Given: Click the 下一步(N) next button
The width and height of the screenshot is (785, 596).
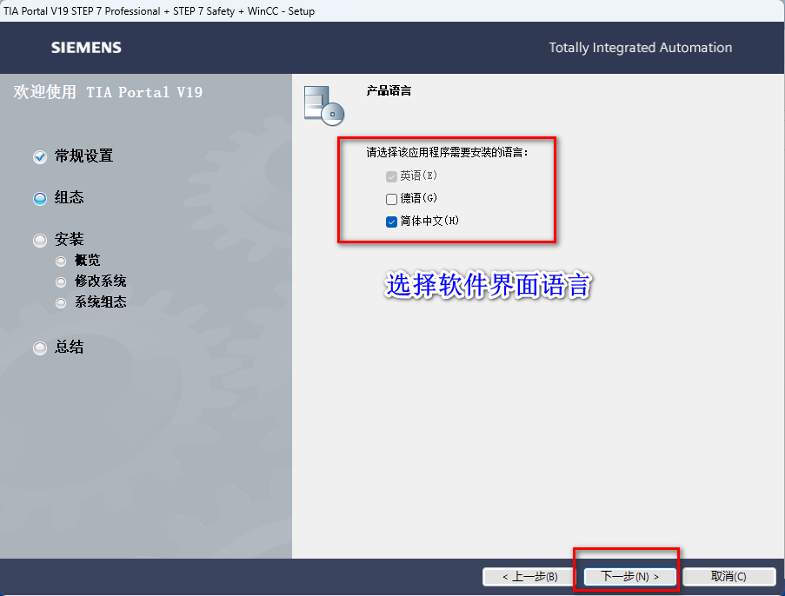Looking at the screenshot, I should [x=629, y=577].
